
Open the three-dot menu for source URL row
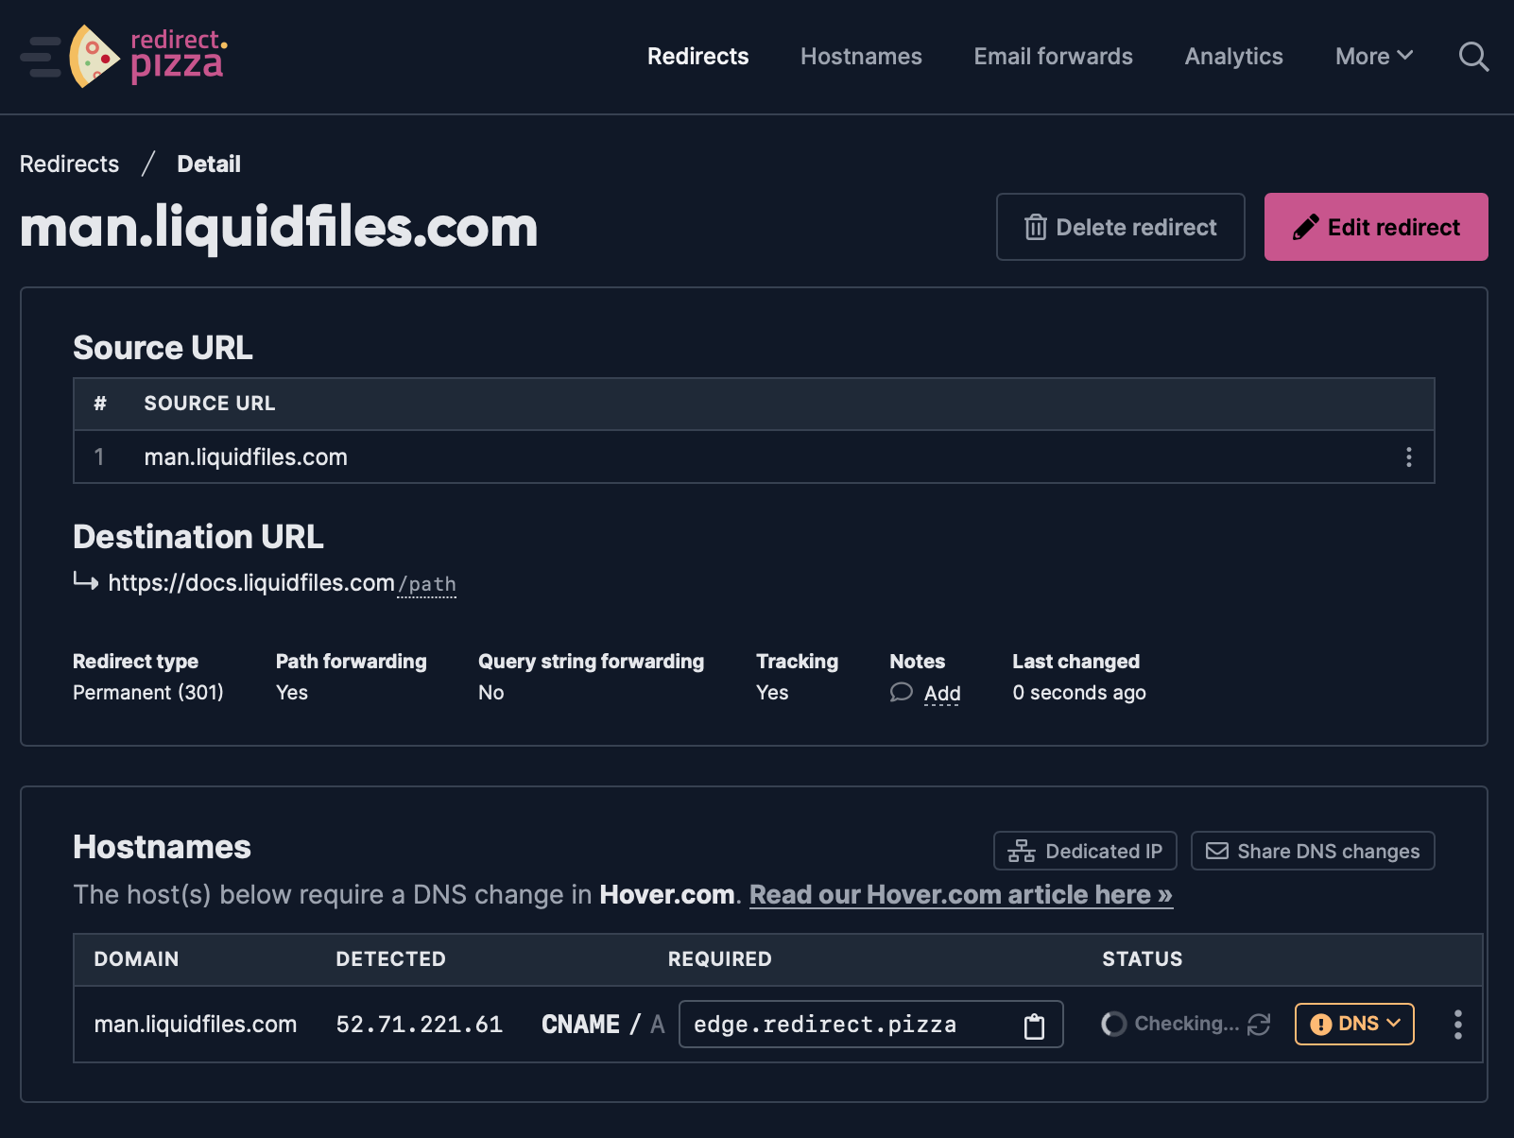1408,457
